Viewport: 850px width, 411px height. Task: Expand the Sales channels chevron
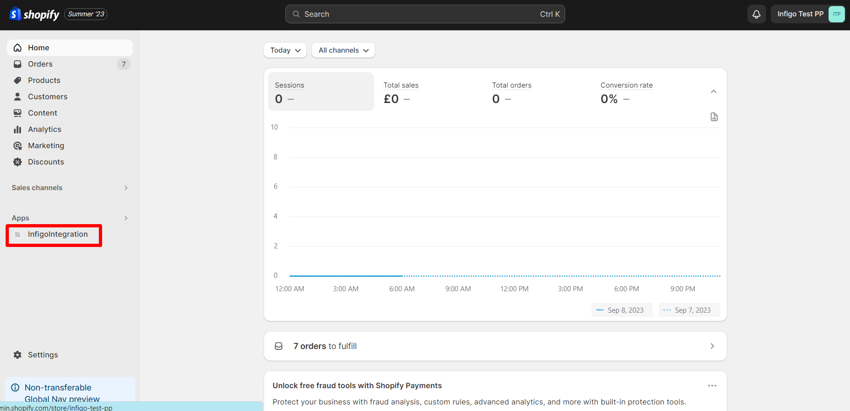(x=126, y=188)
